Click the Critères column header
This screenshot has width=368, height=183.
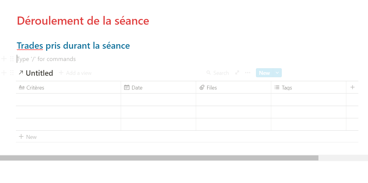[x=35, y=88]
